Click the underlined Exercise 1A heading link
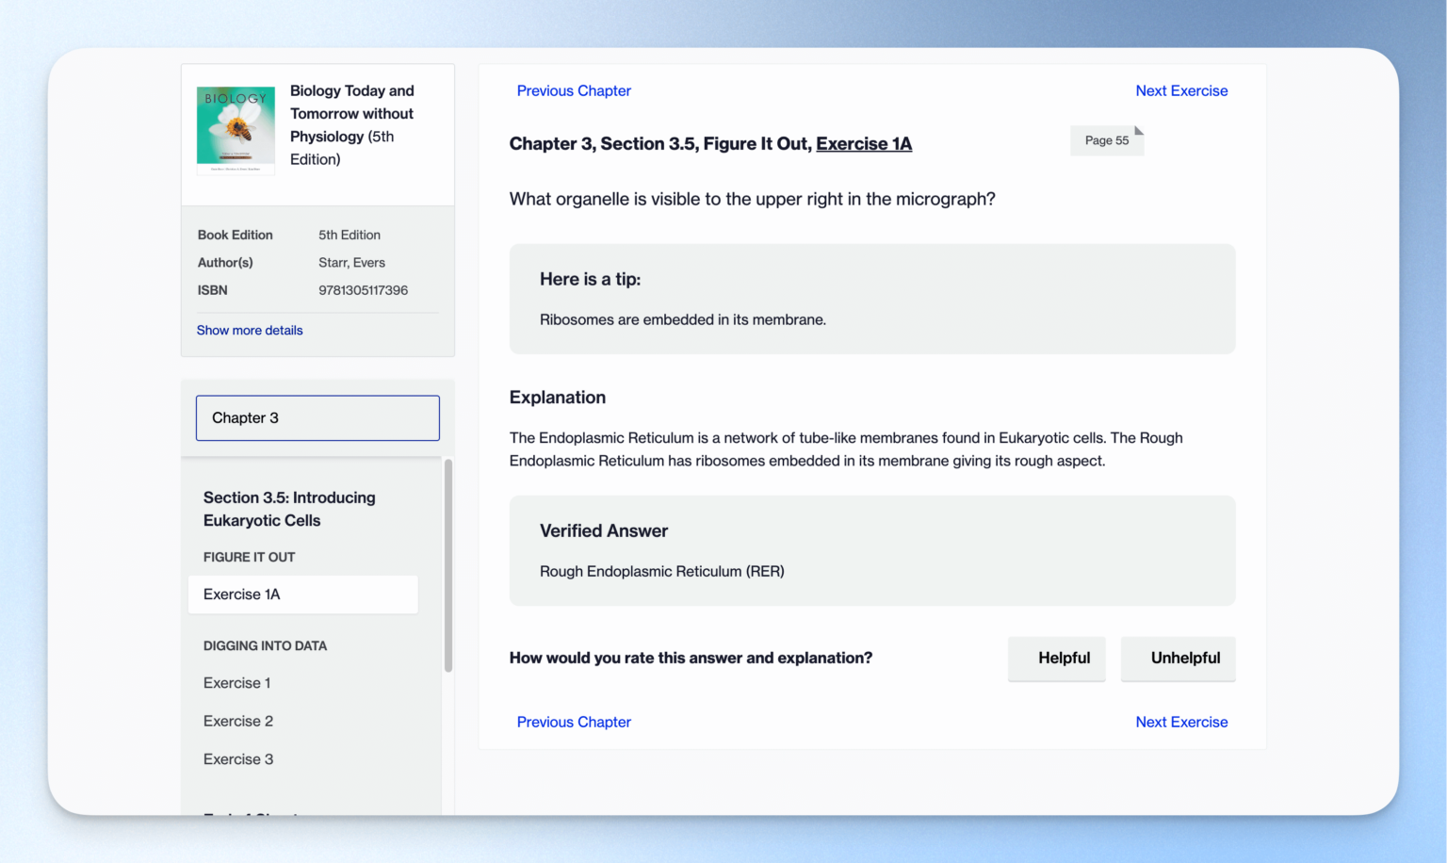 pyautogui.click(x=864, y=144)
